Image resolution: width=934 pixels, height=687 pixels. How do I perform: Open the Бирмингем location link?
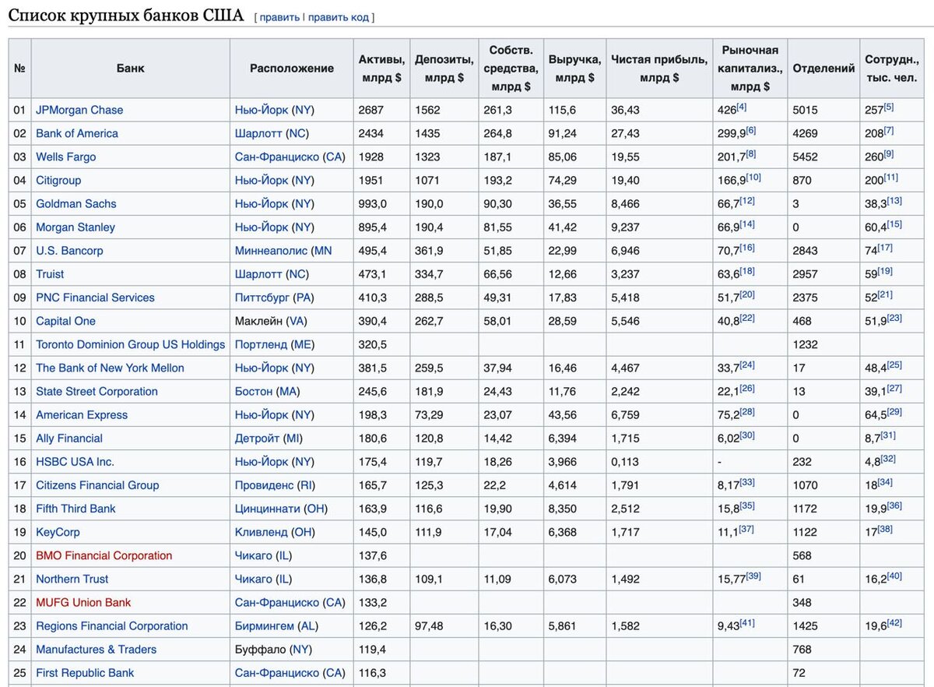click(265, 625)
